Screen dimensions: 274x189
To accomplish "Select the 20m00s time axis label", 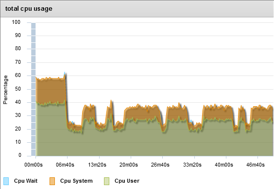I will [x=129, y=165].
